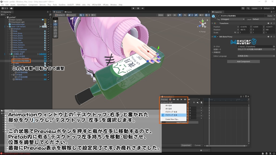The width and height of the screenshot is (276, 155).
Task: Lock the Inspector with the lock icon
Action: point(271,12)
